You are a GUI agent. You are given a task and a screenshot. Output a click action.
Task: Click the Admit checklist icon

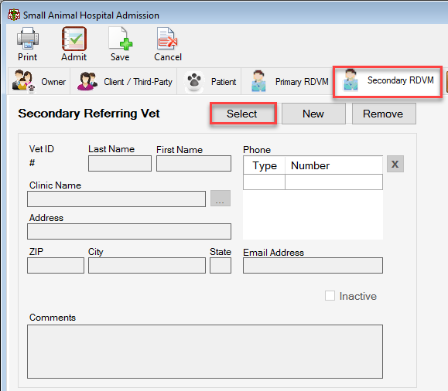pyautogui.click(x=74, y=39)
